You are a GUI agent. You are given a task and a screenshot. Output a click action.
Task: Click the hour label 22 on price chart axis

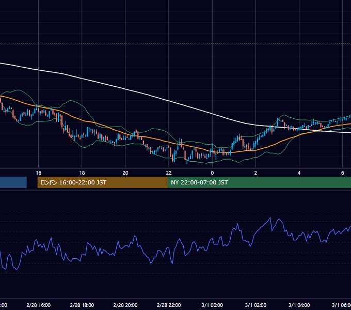(169, 173)
